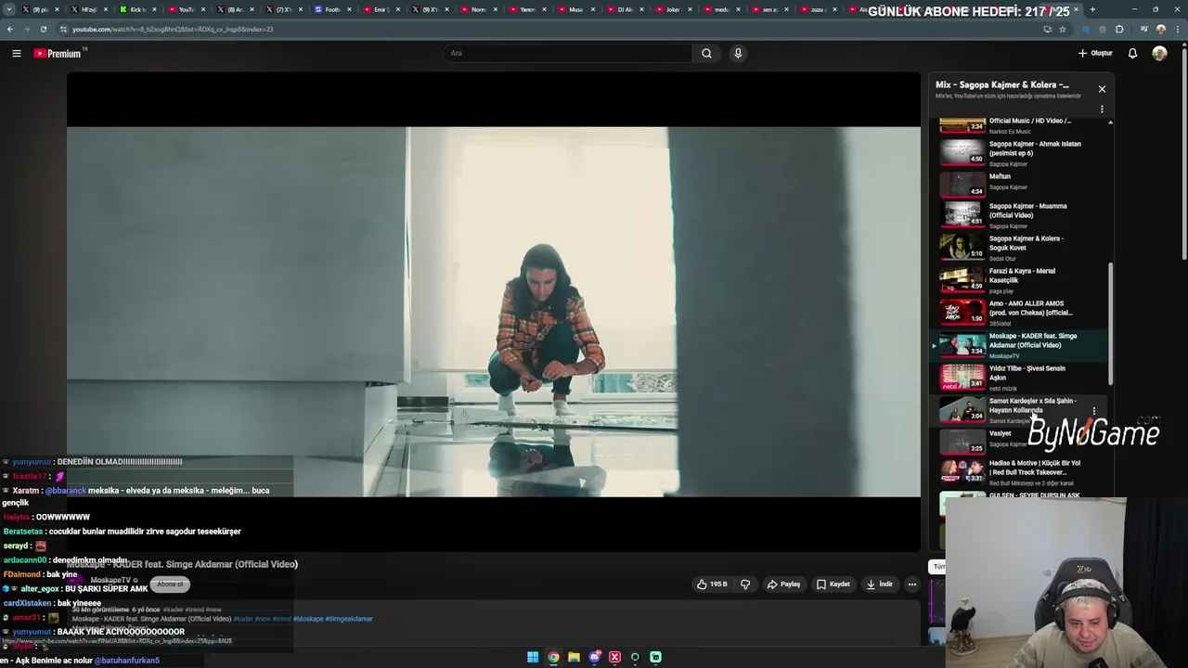Image resolution: width=1188 pixels, height=668 pixels.
Task: Click the Mix playlist scrollbar
Action: click(x=1110, y=324)
